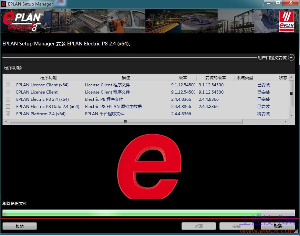Click the description Electric P8 EPLAN 原始主数据
This screenshot has height=236, width=300.
[x=113, y=106]
